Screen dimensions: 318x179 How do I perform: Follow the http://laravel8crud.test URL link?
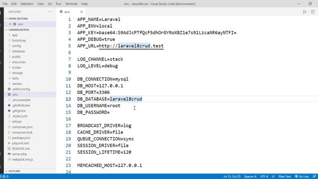pyautogui.click(x=131, y=46)
